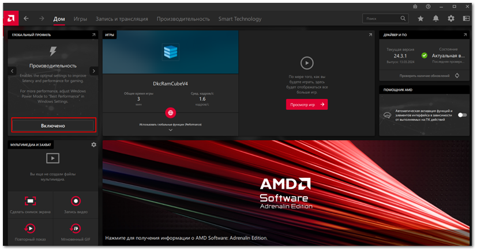Click the Включено button
This screenshot has height=251, width=477.
tap(53, 126)
